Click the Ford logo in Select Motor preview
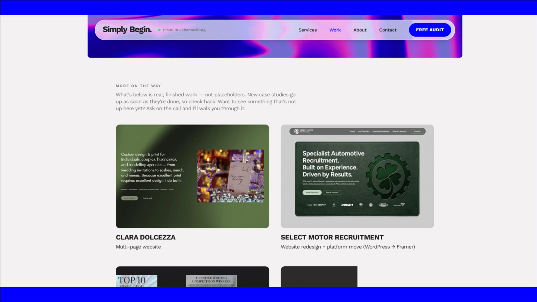Screen dimensions: 537x302 [x=383, y=205]
